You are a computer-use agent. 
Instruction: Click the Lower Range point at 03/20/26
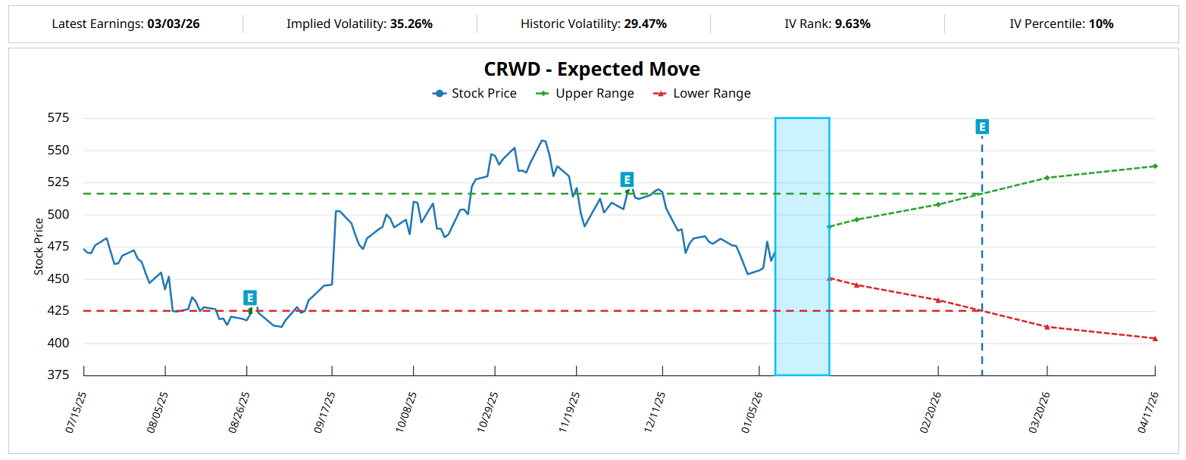[1047, 327]
